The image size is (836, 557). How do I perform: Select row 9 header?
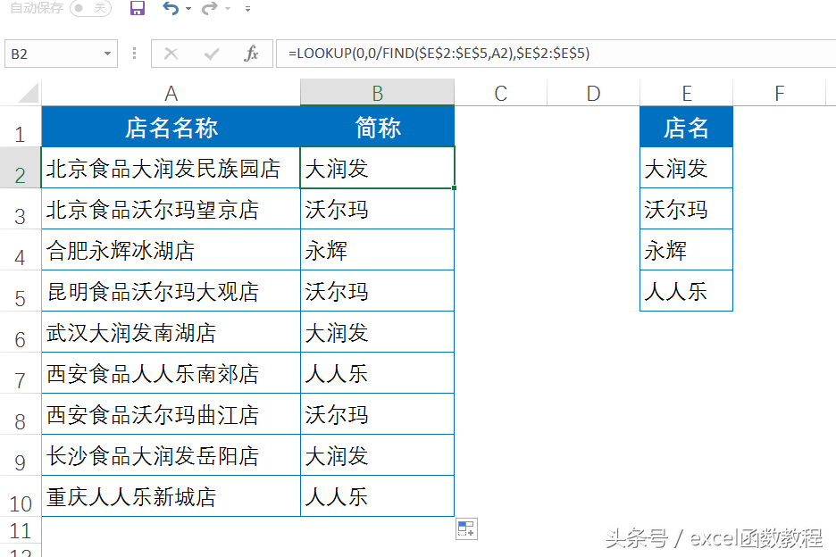point(21,455)
